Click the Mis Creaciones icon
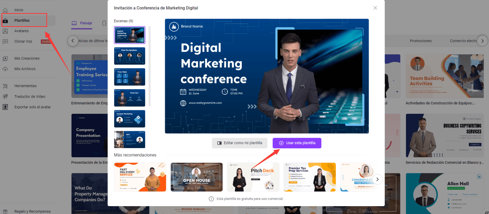The width and height of the screenshot is (489, 214). [5, 58]
